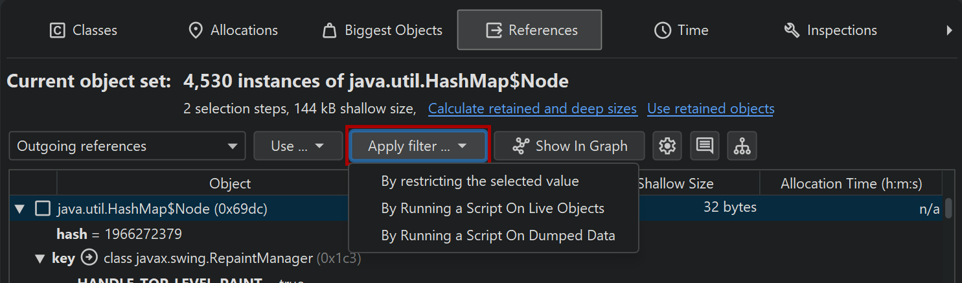The width and height of the screenshot is (962, 283).
Task: Check the java.util.HashMap$Node row checkbox
Action: tap(43, 209)
